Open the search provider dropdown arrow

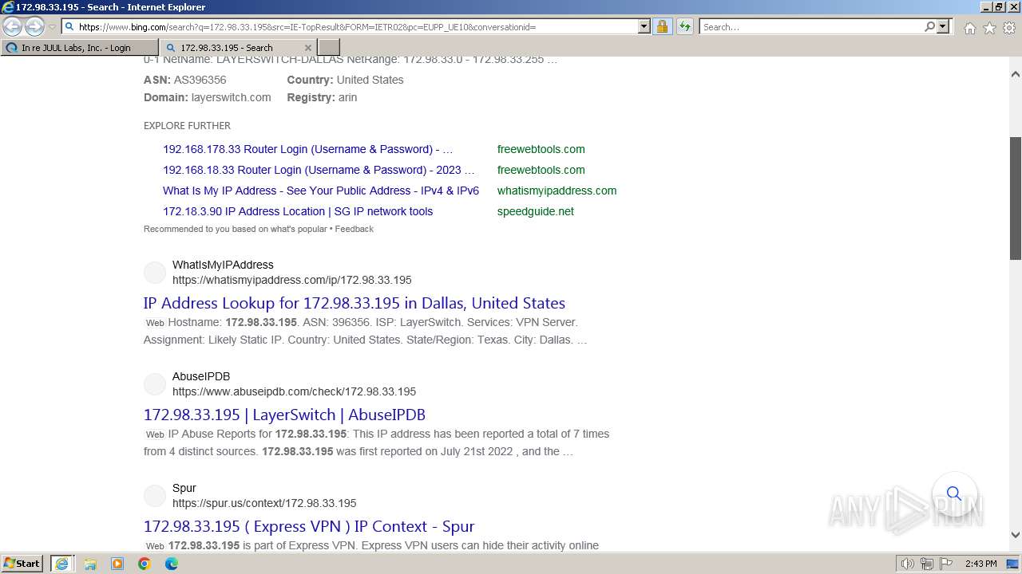click(x=943, y=26)
